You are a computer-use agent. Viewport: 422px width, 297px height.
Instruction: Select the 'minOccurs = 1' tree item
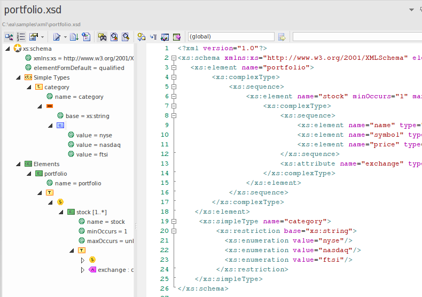[107, 231]
